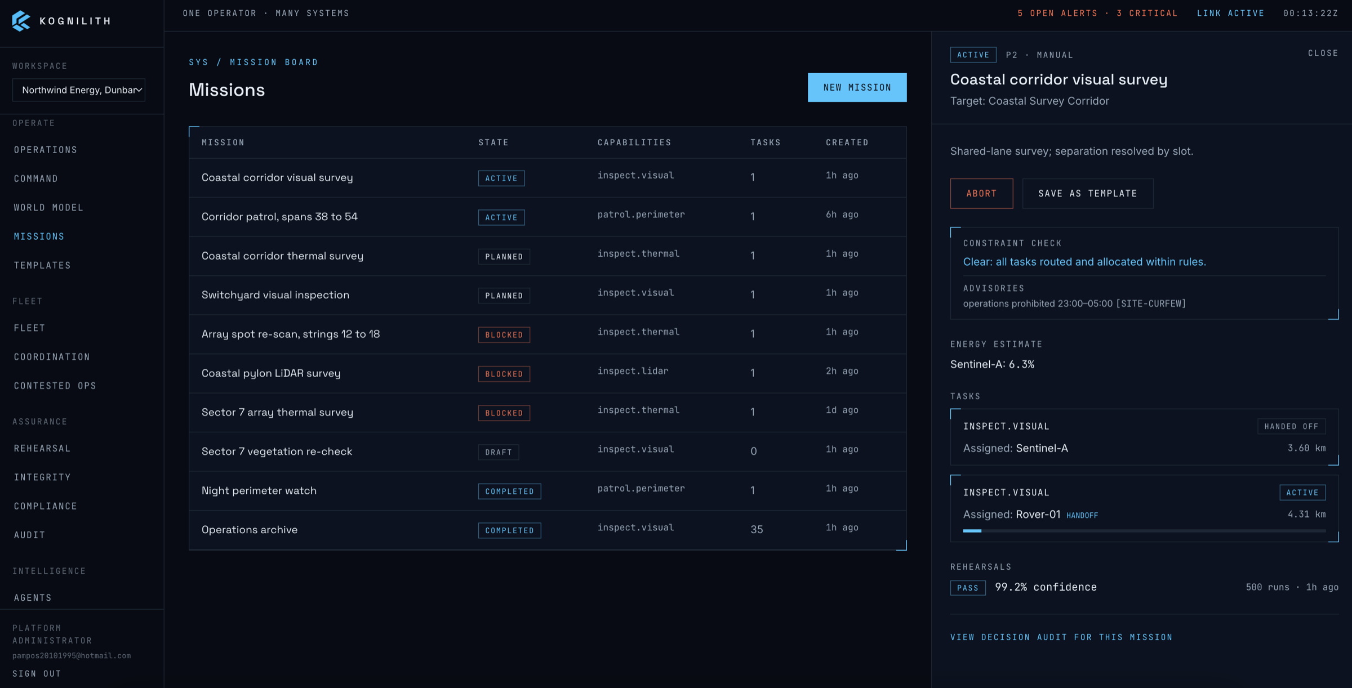Click the constraint check clear message
The image size is (1352, 688).
[x=1084, y=262]
